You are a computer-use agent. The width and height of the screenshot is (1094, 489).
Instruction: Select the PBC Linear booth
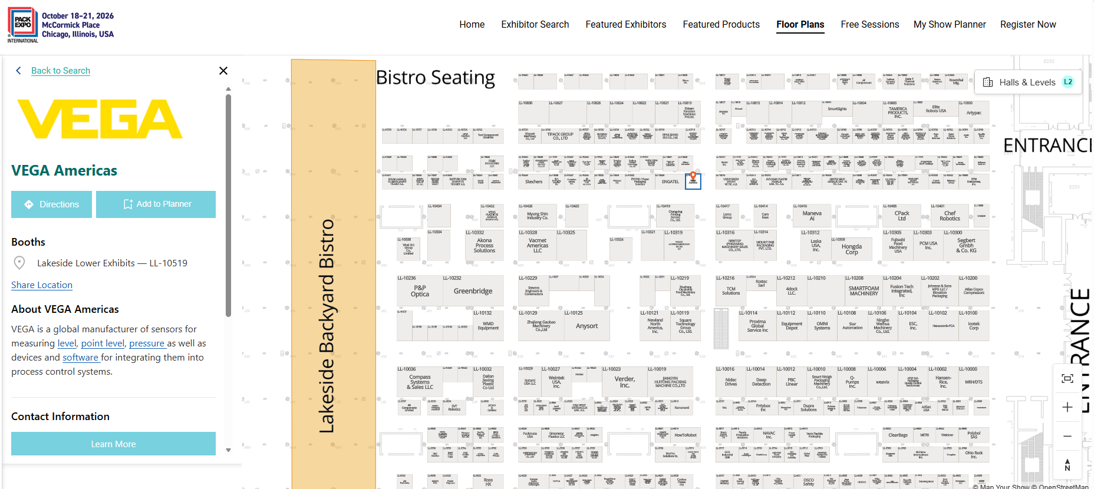tap(792, 382)
